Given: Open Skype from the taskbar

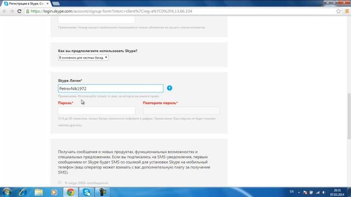Looking at the screenshot, I should [x=87, y=192].
